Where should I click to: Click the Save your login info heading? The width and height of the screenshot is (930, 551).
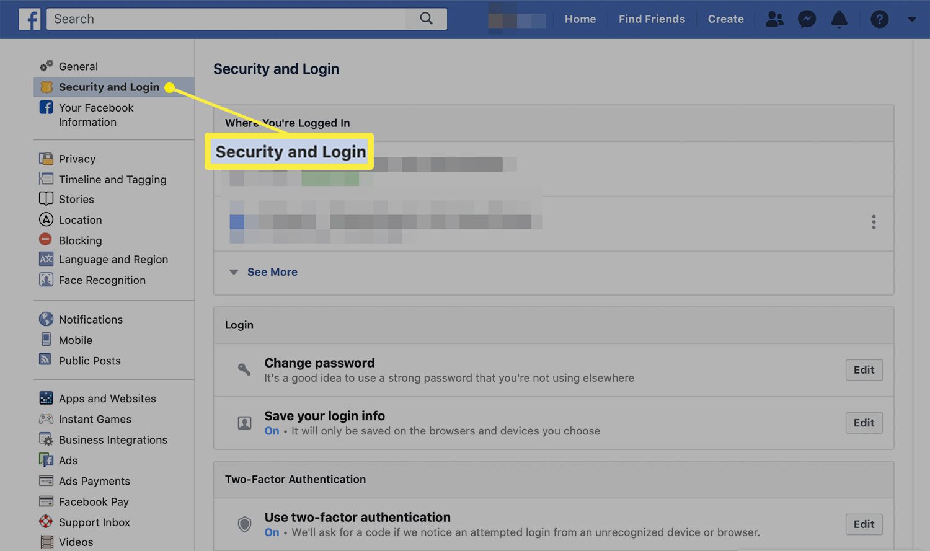click(x=324, y=416)
